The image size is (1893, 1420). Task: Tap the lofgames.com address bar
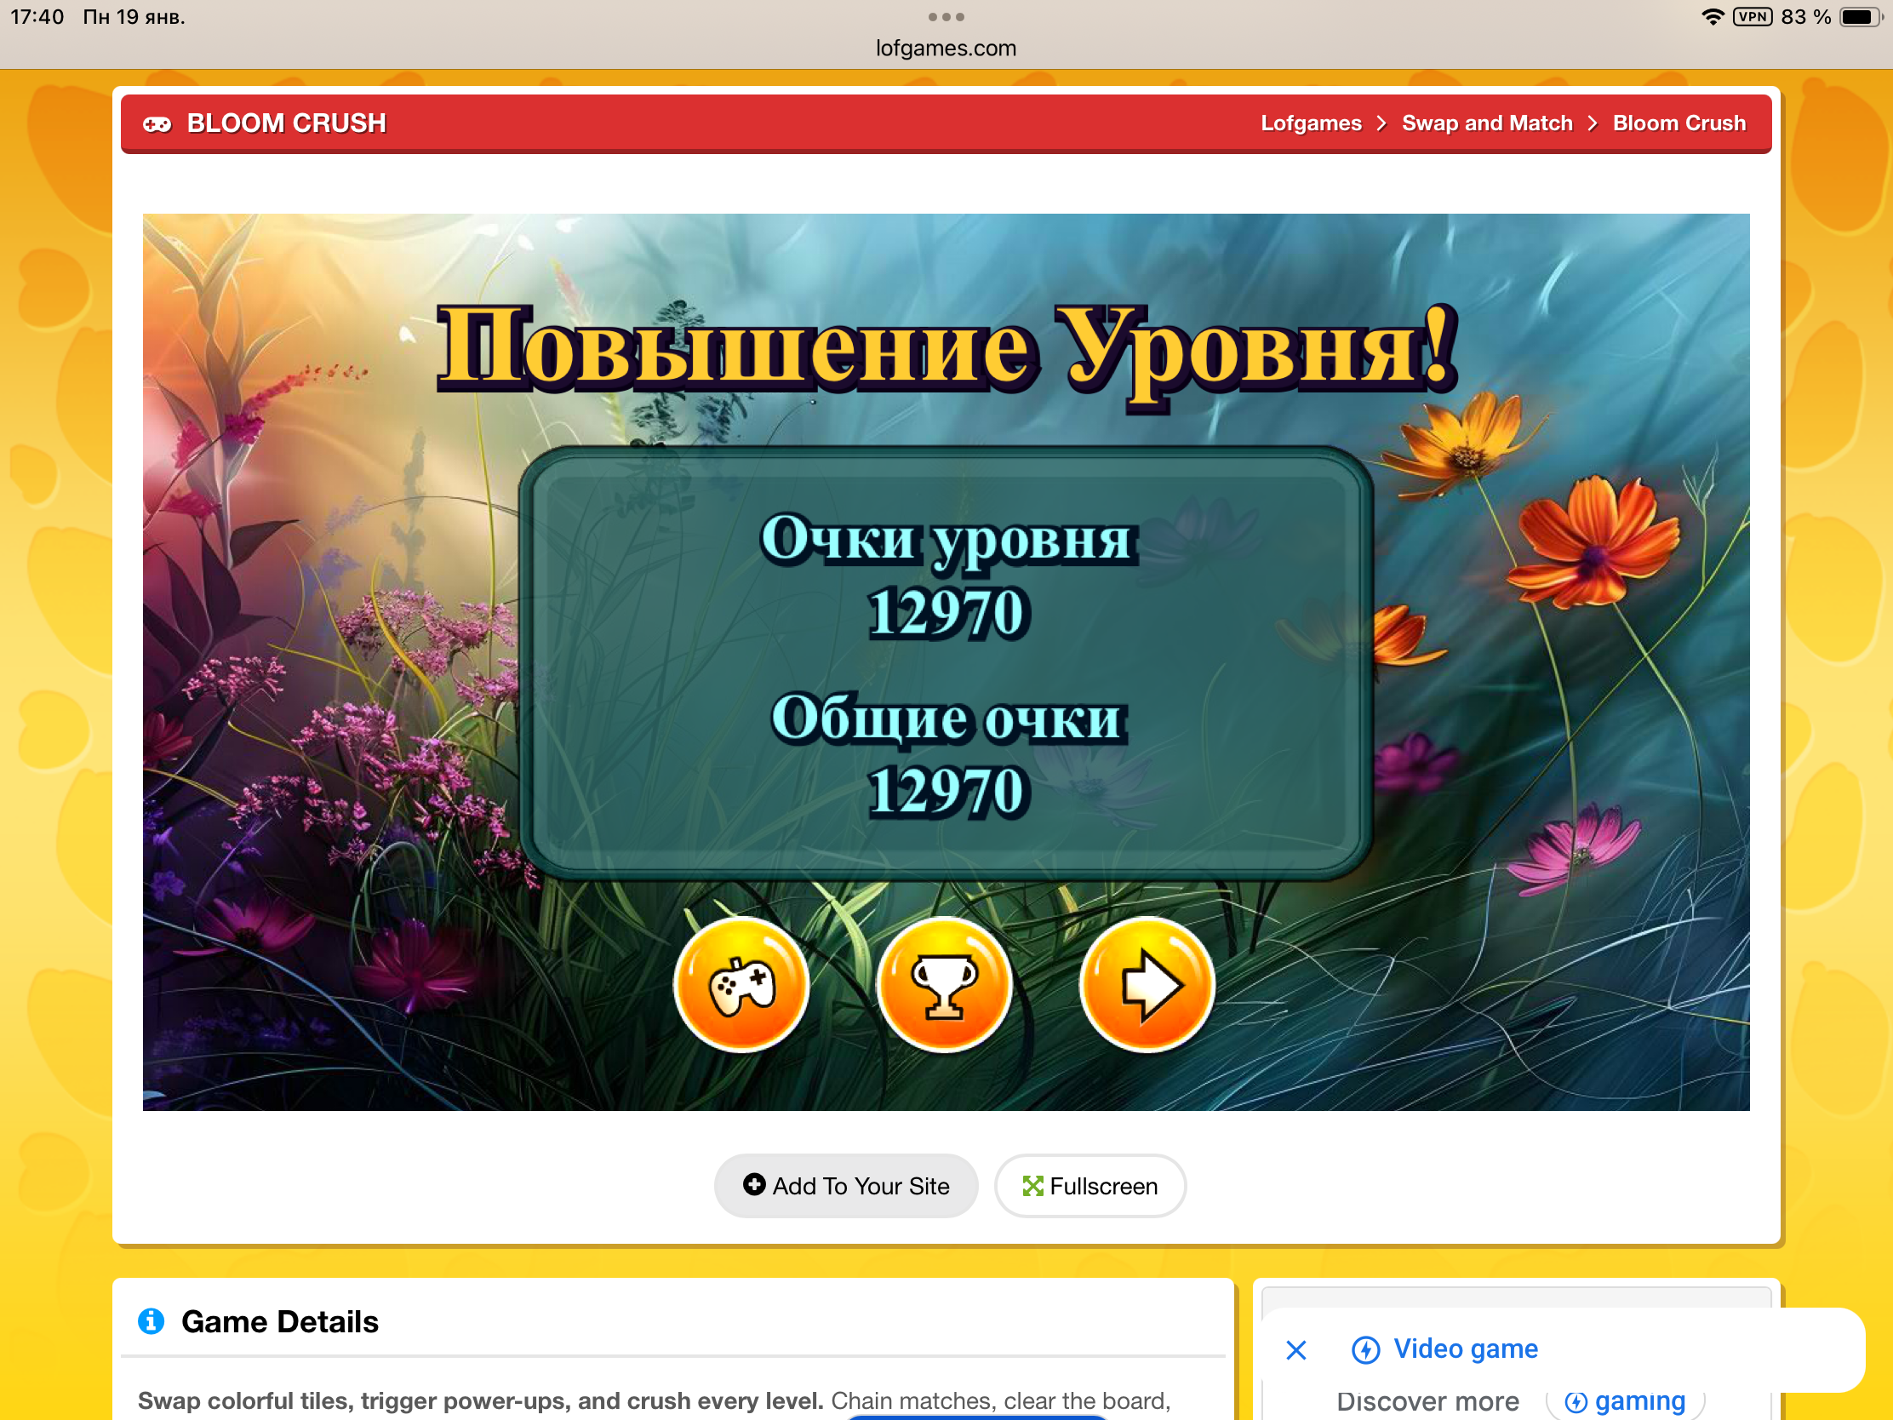(946, 48)
